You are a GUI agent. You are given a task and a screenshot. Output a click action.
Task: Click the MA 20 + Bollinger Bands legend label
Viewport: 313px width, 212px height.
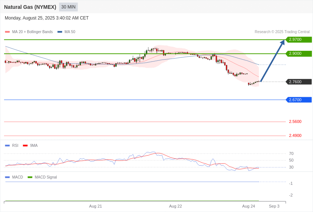[x=32, y=32]
